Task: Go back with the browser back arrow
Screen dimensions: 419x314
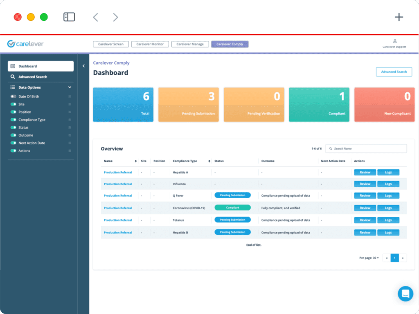Action: (x=95, y=17)
